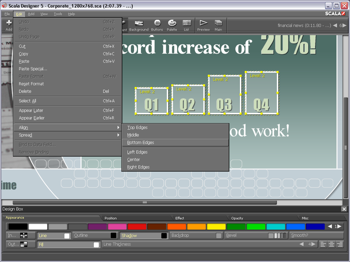Select right text alignment icon
The height and width of the screenshot is (262, 350).
click(x=340, y=244)
